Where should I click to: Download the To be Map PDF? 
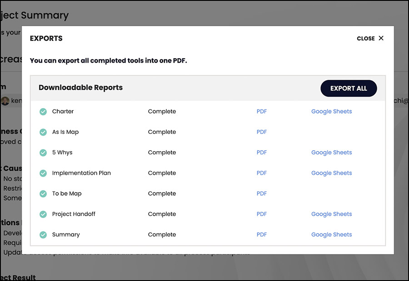pyautogui.click(x=262, y=193)
